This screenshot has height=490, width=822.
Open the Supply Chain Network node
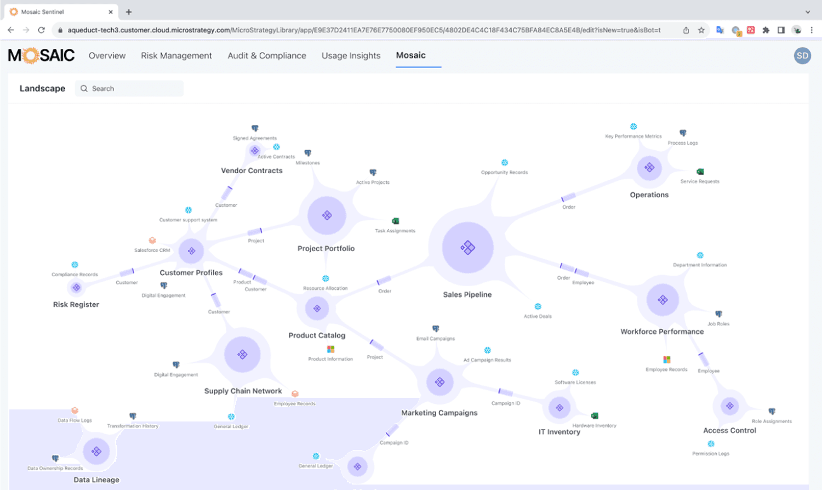[242, 355]
